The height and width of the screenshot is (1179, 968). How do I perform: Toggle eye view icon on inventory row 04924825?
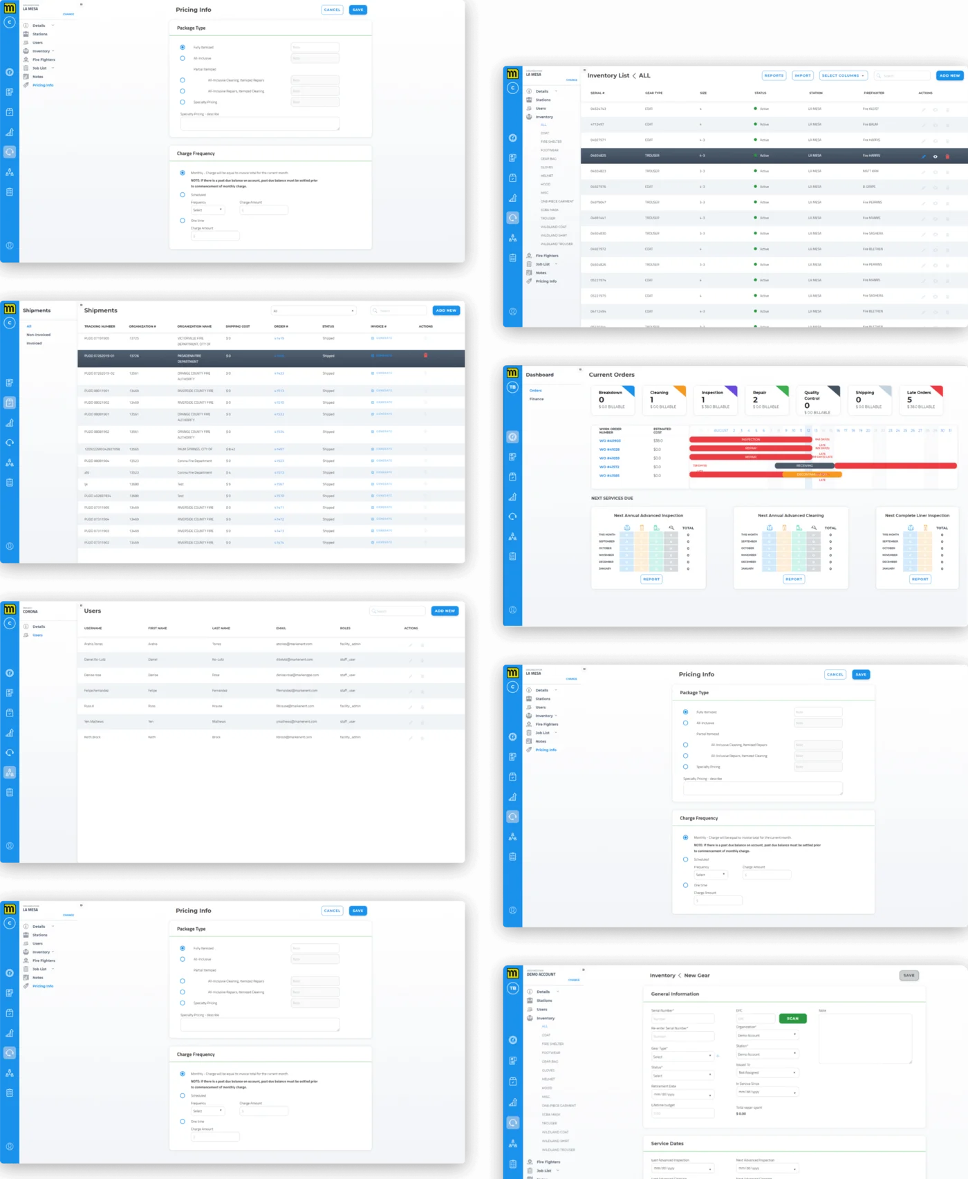click(x=936, y=156)
